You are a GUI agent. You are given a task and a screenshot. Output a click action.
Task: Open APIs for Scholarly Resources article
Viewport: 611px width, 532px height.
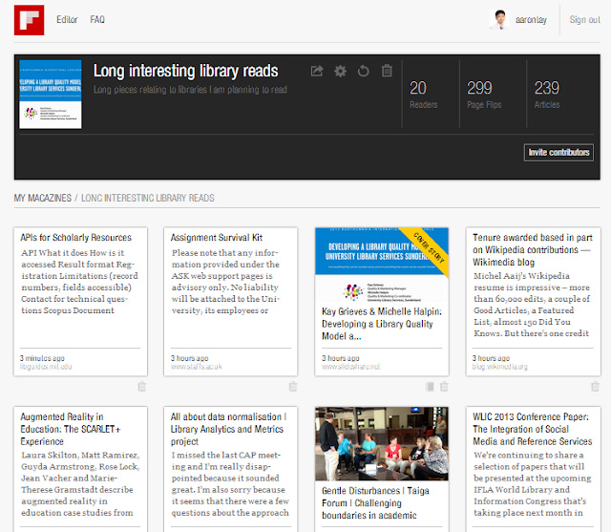[x=76, y=238]
